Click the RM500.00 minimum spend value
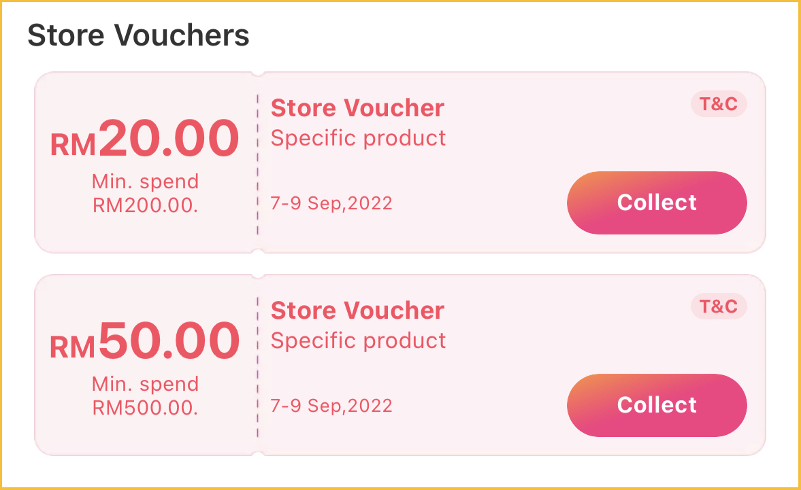Image resolution: width=801 pixels, height=490 pixels. (145, 408)
